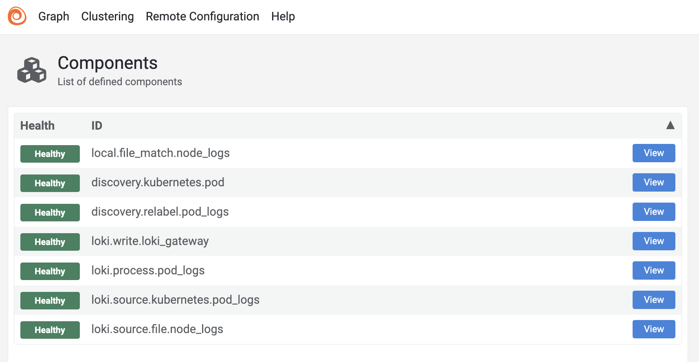Go to Remote Configuration
The height and width of the screenshot is (362, 699).
click(x=202, y=16)
